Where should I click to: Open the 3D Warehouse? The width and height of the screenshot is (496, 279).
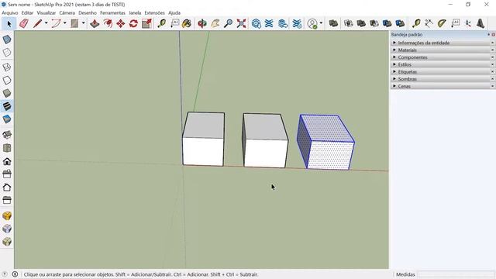[x=257, y=24]
